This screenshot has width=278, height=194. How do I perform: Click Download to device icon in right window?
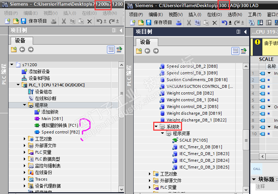pyautogui.click(x=260, y=23)
